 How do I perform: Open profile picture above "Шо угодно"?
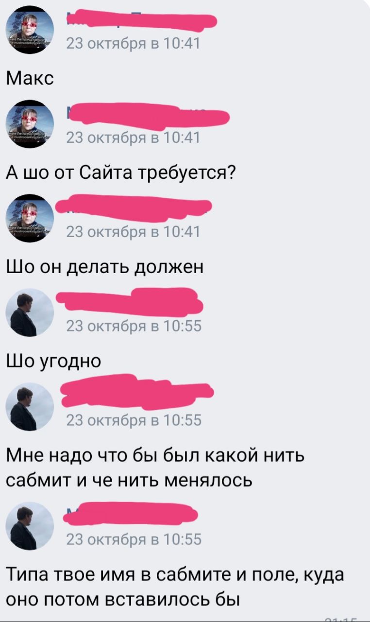click(x=30, y=312)
